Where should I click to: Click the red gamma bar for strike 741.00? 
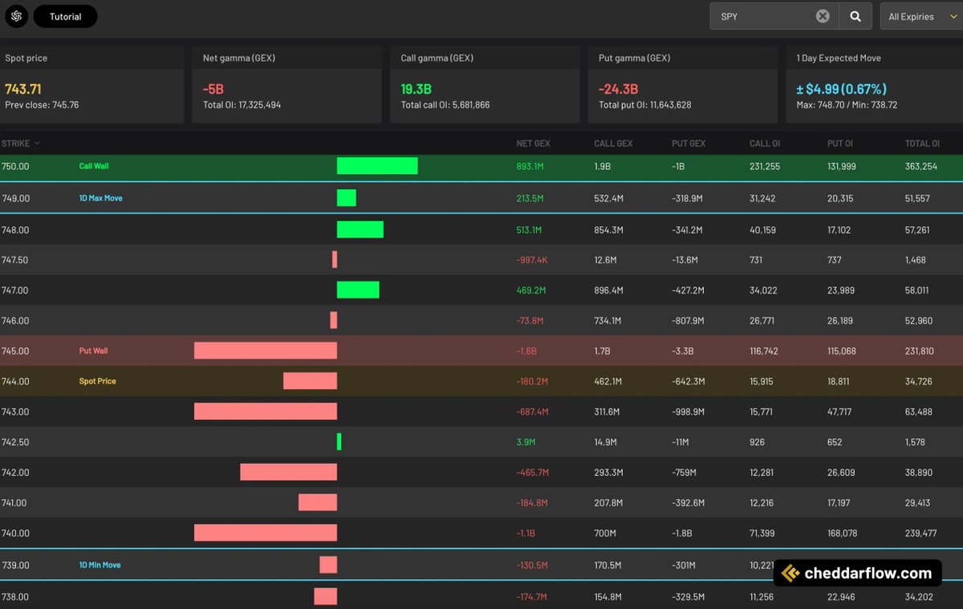point(318,502)
